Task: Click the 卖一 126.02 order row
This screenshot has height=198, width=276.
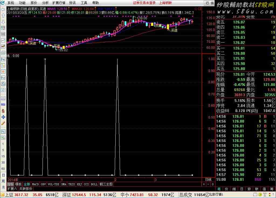Action: coord(246,43)
